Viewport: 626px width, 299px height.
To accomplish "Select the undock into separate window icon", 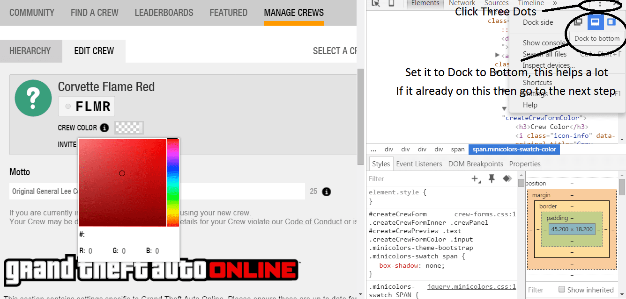I will click(x=578, y=22).
